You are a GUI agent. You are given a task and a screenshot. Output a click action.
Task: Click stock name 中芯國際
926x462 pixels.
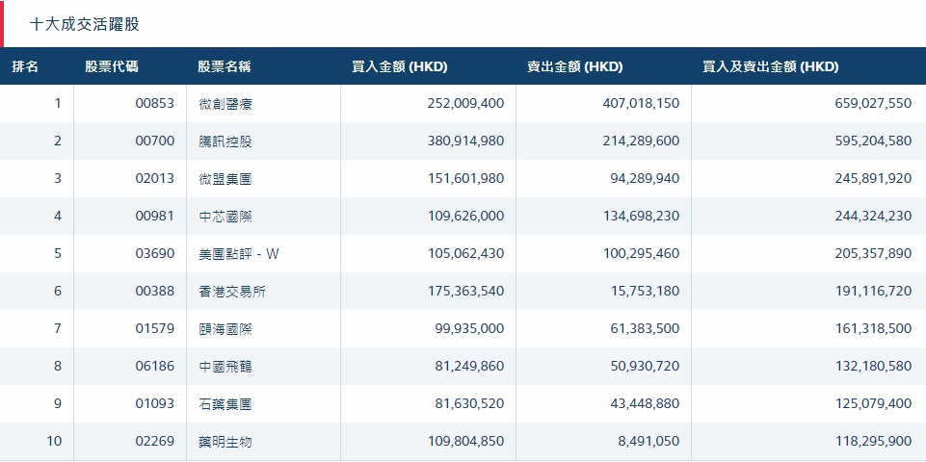[225, 217]
